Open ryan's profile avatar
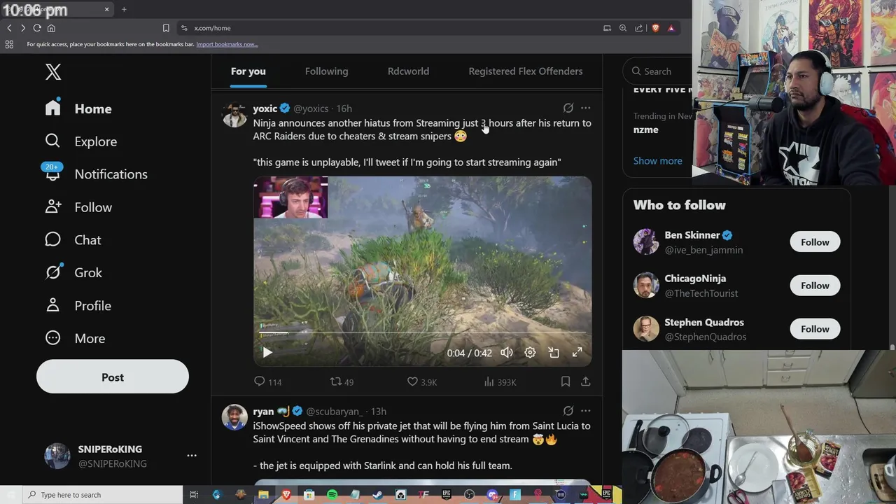Screen dimensions: 896x504 tap(234, 416)
